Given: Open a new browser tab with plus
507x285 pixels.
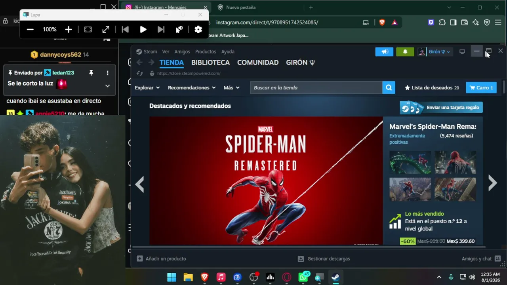Looking at the screenshot, I should tap(311, 8).
